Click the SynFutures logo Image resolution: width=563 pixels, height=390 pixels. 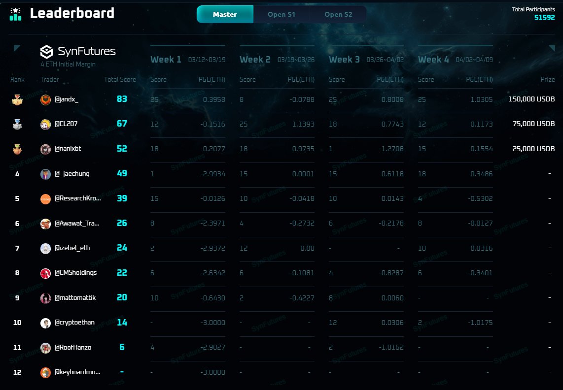pos(78,51)
